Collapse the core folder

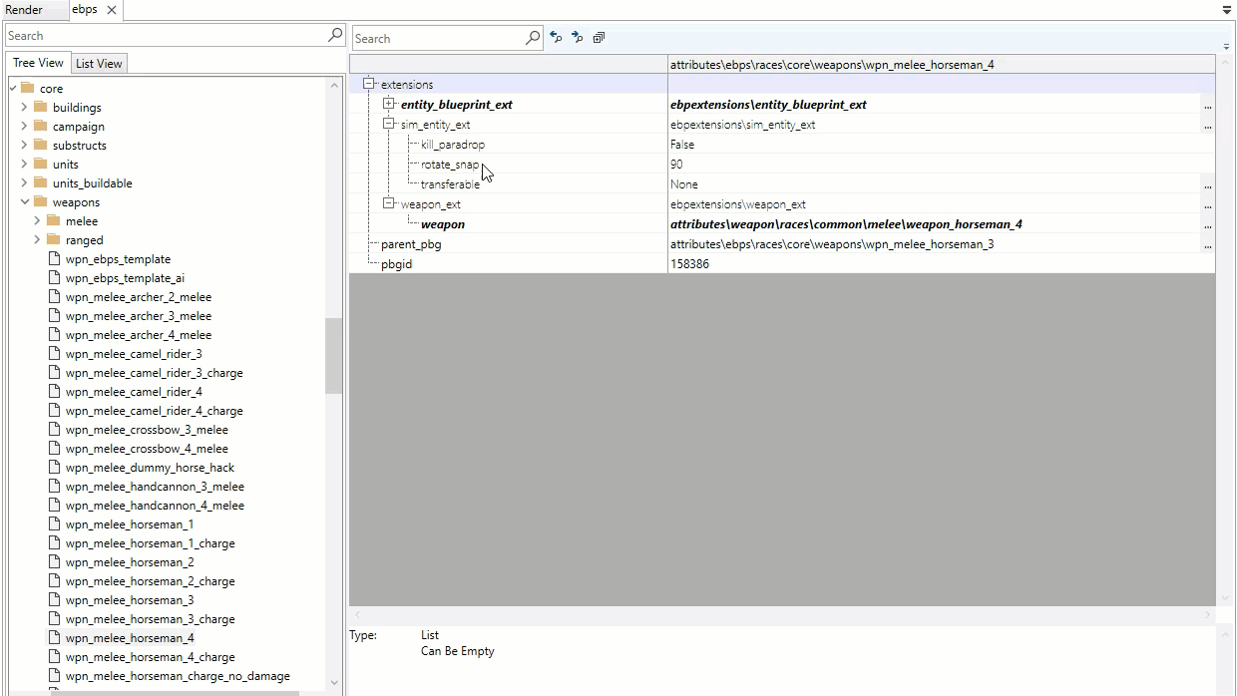(x=12, y=89)
